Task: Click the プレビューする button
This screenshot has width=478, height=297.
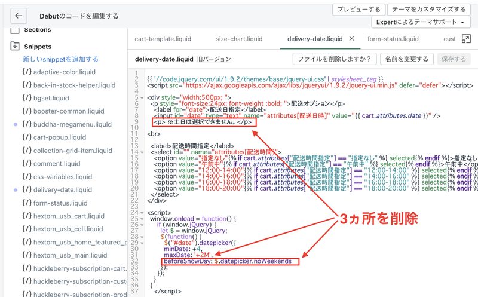Action: [359, 9]
